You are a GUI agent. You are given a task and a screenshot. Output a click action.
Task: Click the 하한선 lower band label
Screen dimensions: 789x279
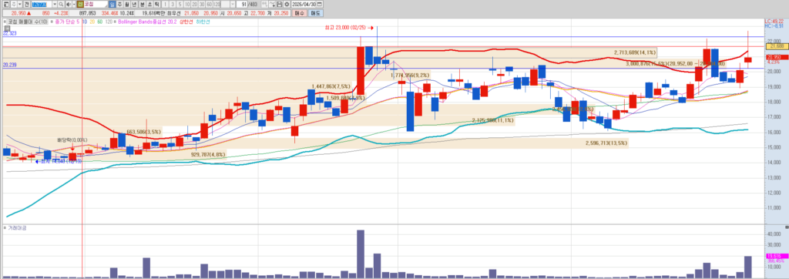(x=203, y=22)
